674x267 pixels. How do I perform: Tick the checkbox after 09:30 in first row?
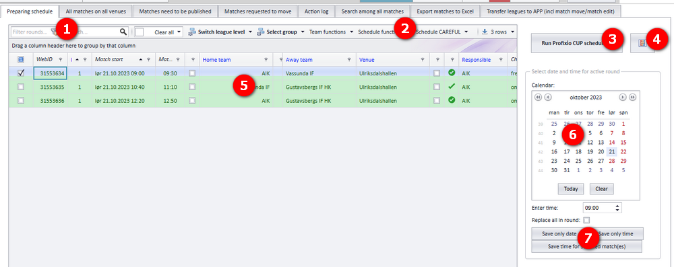click(x=191, y=73)
